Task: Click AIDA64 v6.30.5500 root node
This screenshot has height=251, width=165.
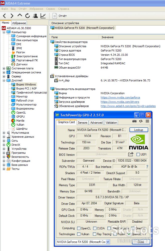Action: coord(19,28)
